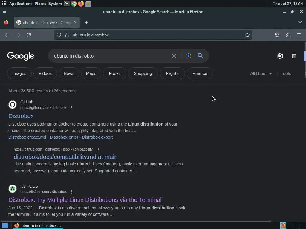This screenshot has width=306, height=229.
Task: Switch to Videos results
Action: coord(45,73)
